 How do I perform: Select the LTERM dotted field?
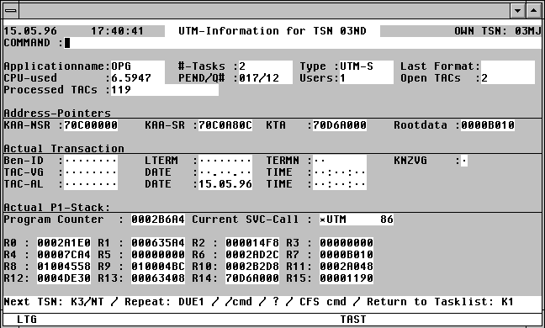pyautogui.click(x=225, y=161)
